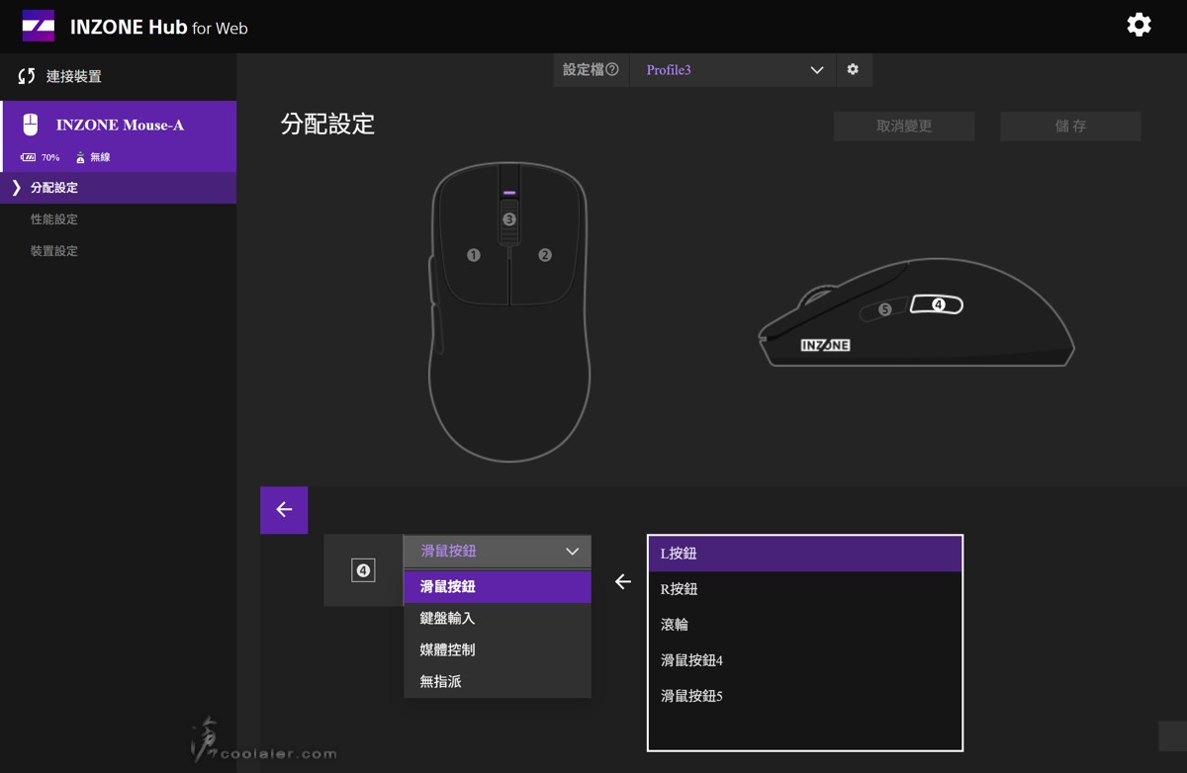Choose 無指派 in the dropdown list
1187x773 pixels.
click(x=497, y=681)
